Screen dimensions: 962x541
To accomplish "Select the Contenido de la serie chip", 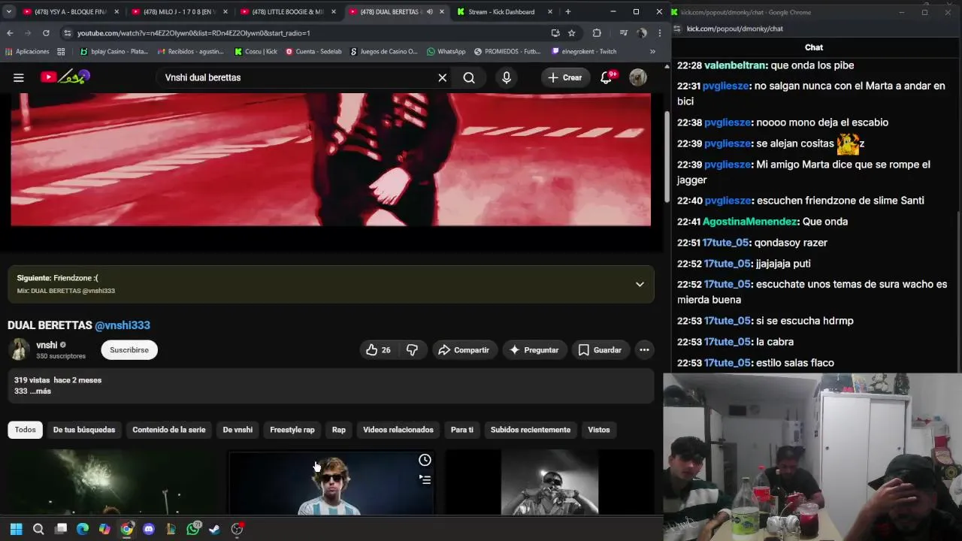I will coord(169,430).
